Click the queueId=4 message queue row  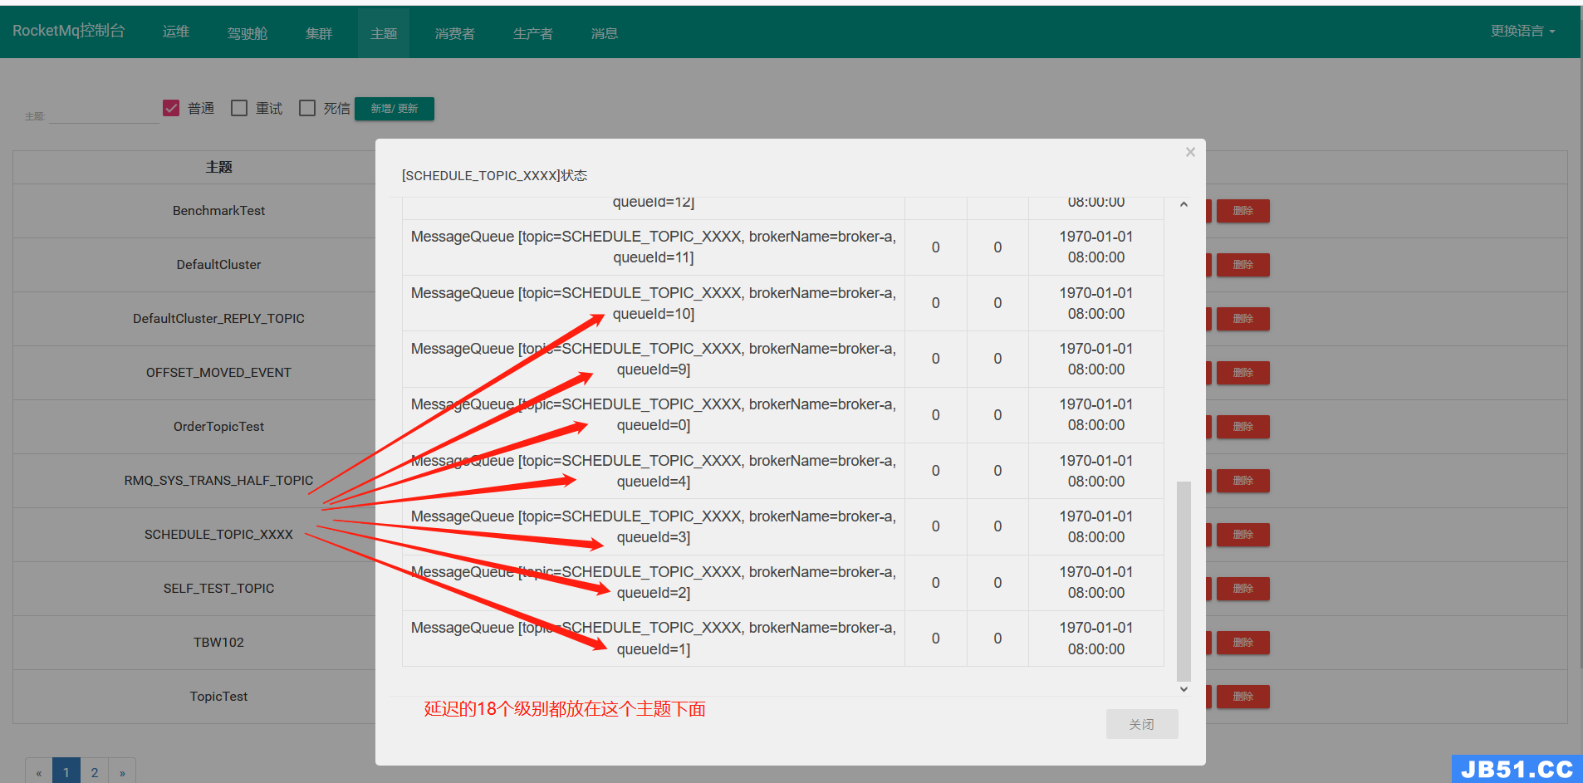(x=782, y=471)
